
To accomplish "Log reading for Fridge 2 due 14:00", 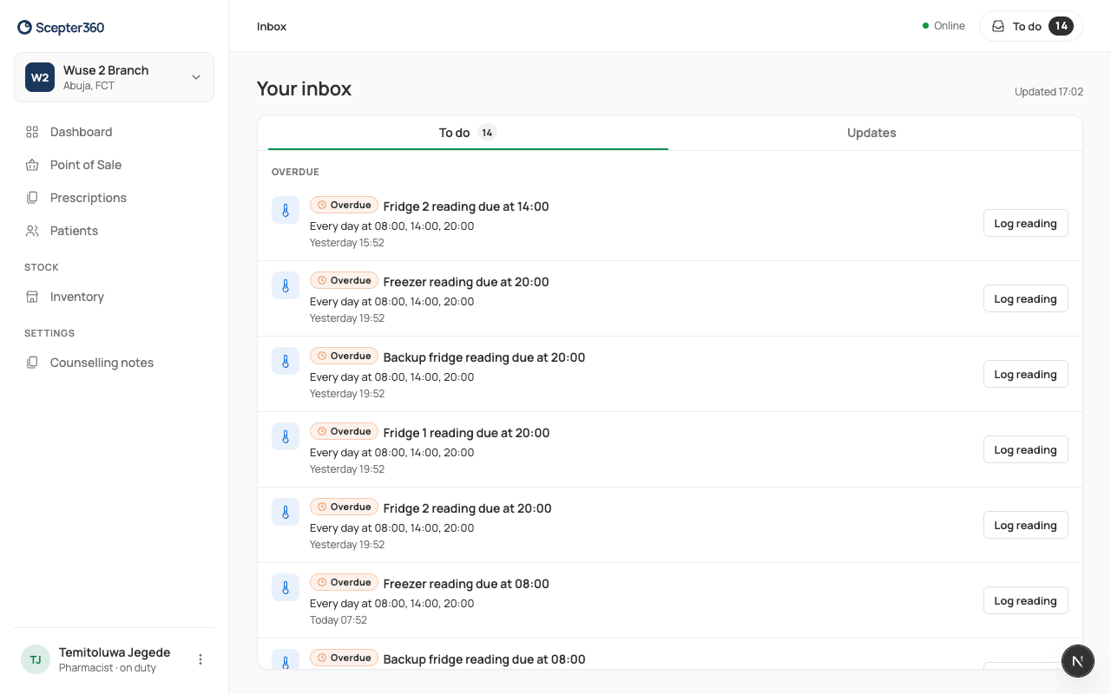I will click(x=1025, y=223).
